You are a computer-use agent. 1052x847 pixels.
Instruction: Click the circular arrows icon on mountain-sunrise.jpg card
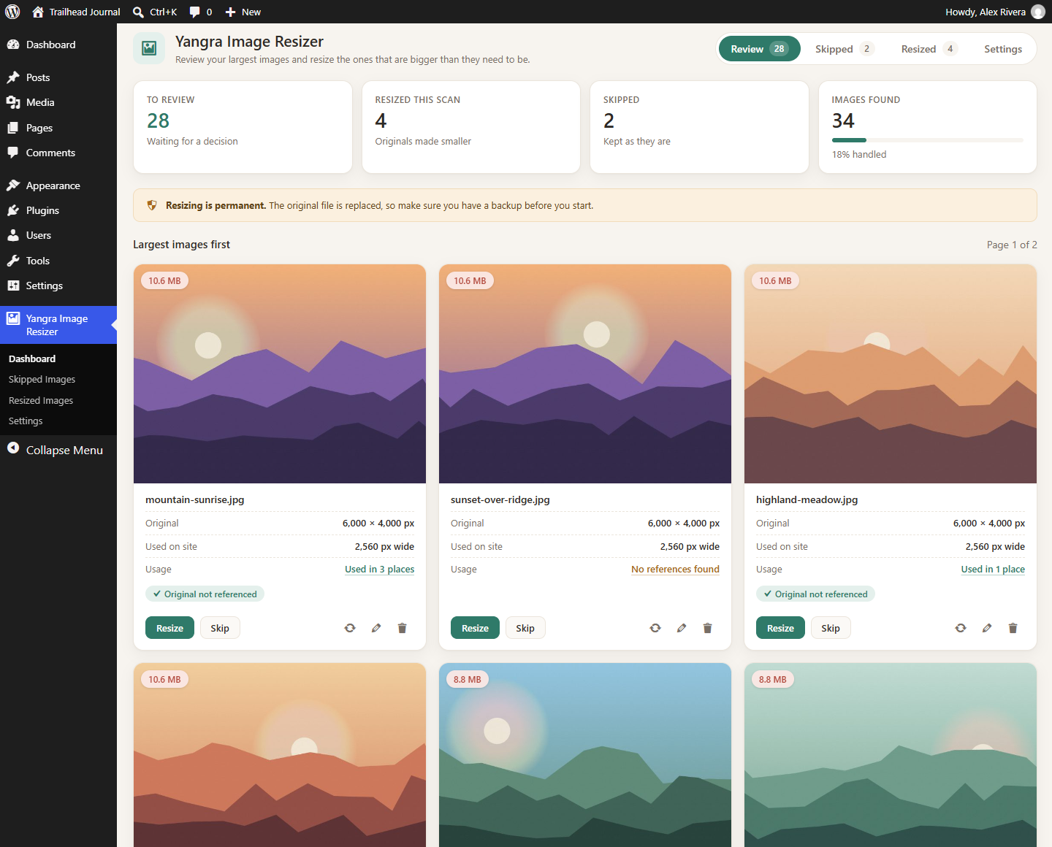point(350,628)
